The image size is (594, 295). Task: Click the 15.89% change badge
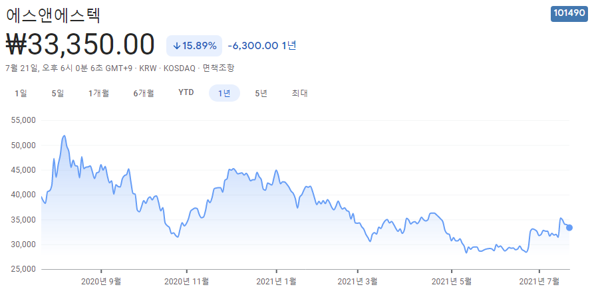[x=194, y=46]
